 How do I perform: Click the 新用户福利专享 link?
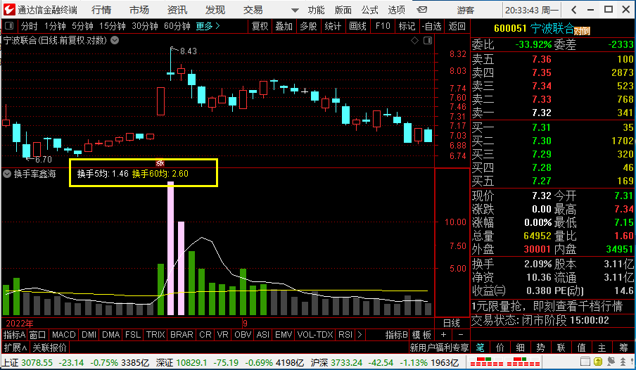coord(439,347)
